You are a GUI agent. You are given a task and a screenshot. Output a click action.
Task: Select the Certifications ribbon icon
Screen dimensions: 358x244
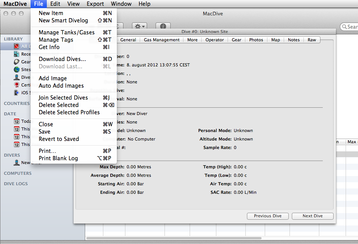tap(17, 85)
